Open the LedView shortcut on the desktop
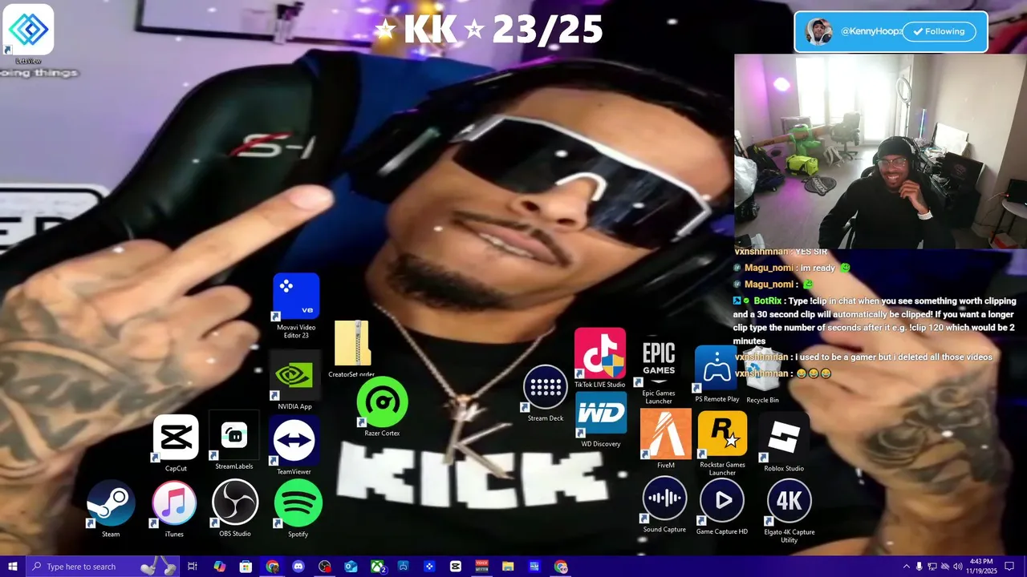Image resolution: width=1027 pixels, height=577 pixels. point(28,34)
